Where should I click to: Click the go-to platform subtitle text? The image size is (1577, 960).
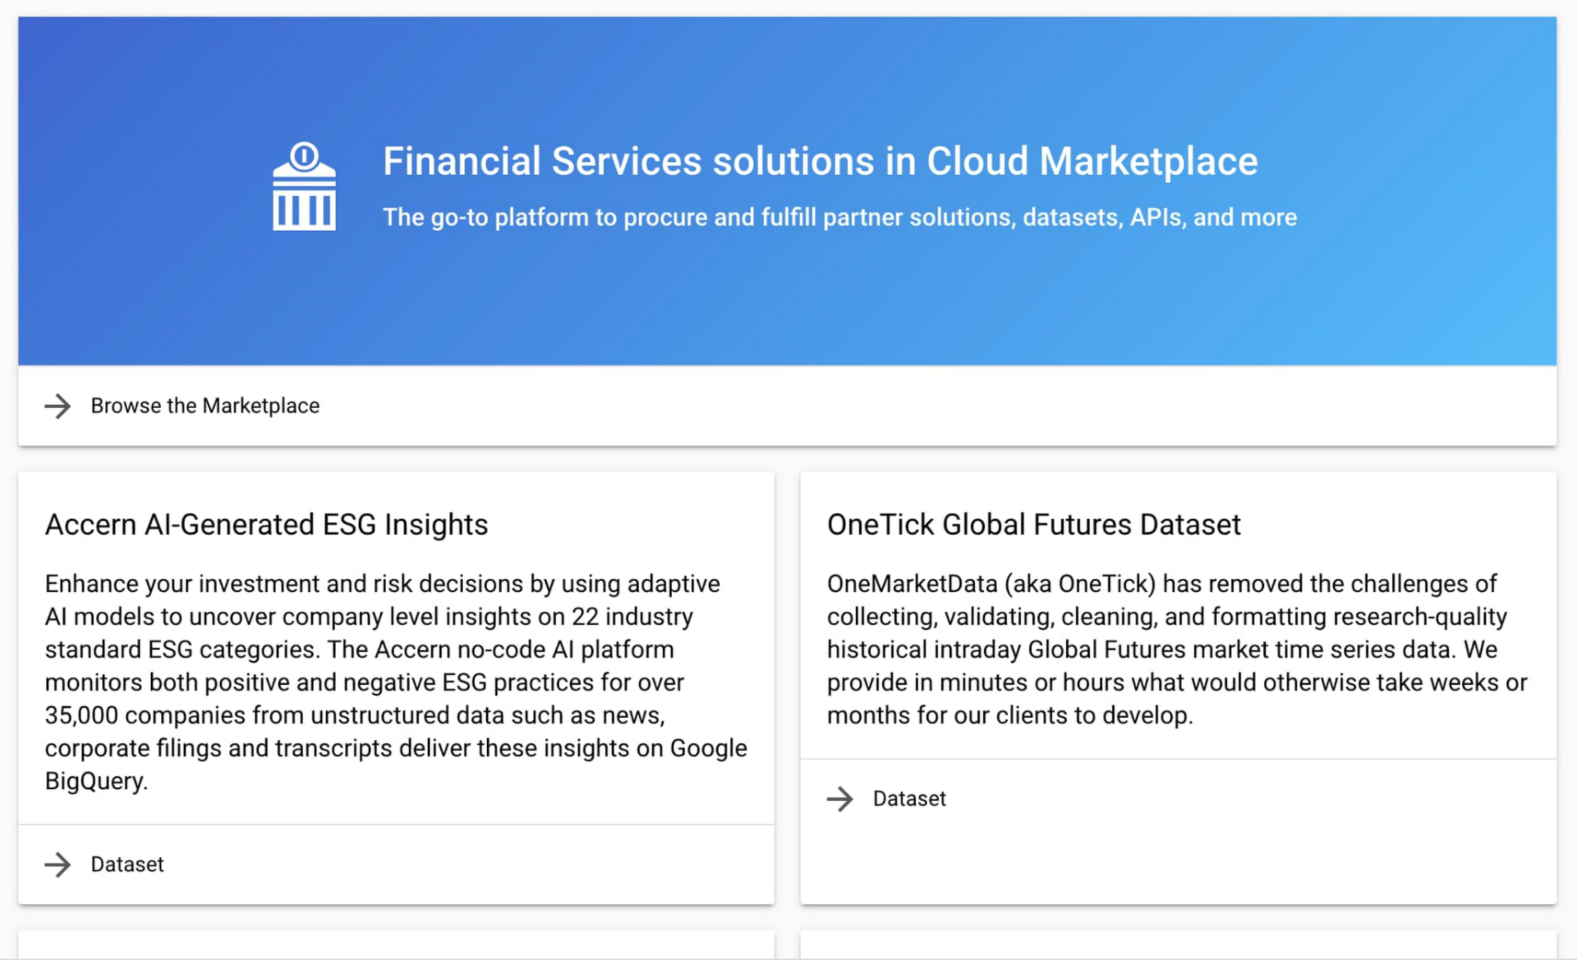tap(839, 218)
